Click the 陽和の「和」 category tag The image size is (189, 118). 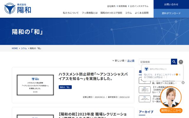[65, 87]
